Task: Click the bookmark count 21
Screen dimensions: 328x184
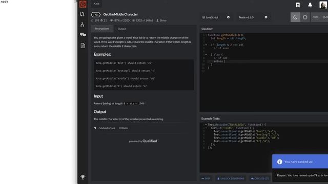Action: (104, 20)
